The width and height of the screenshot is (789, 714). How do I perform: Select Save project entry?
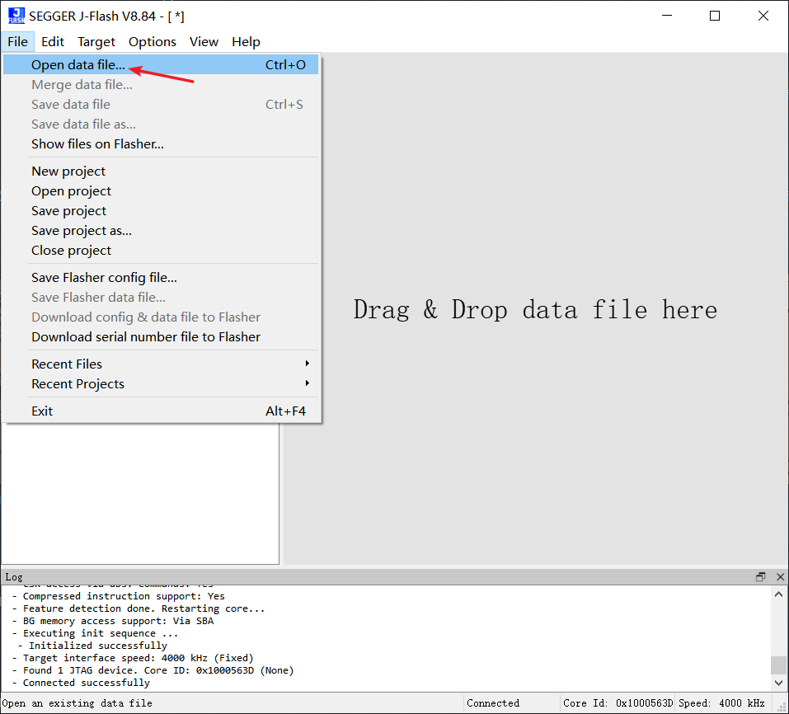pos(161,211)
